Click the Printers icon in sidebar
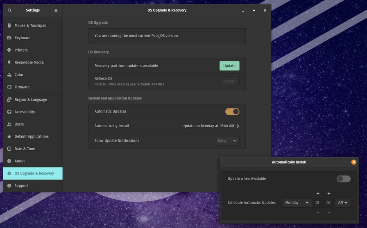The image size is (367, 228). point(9,50)
